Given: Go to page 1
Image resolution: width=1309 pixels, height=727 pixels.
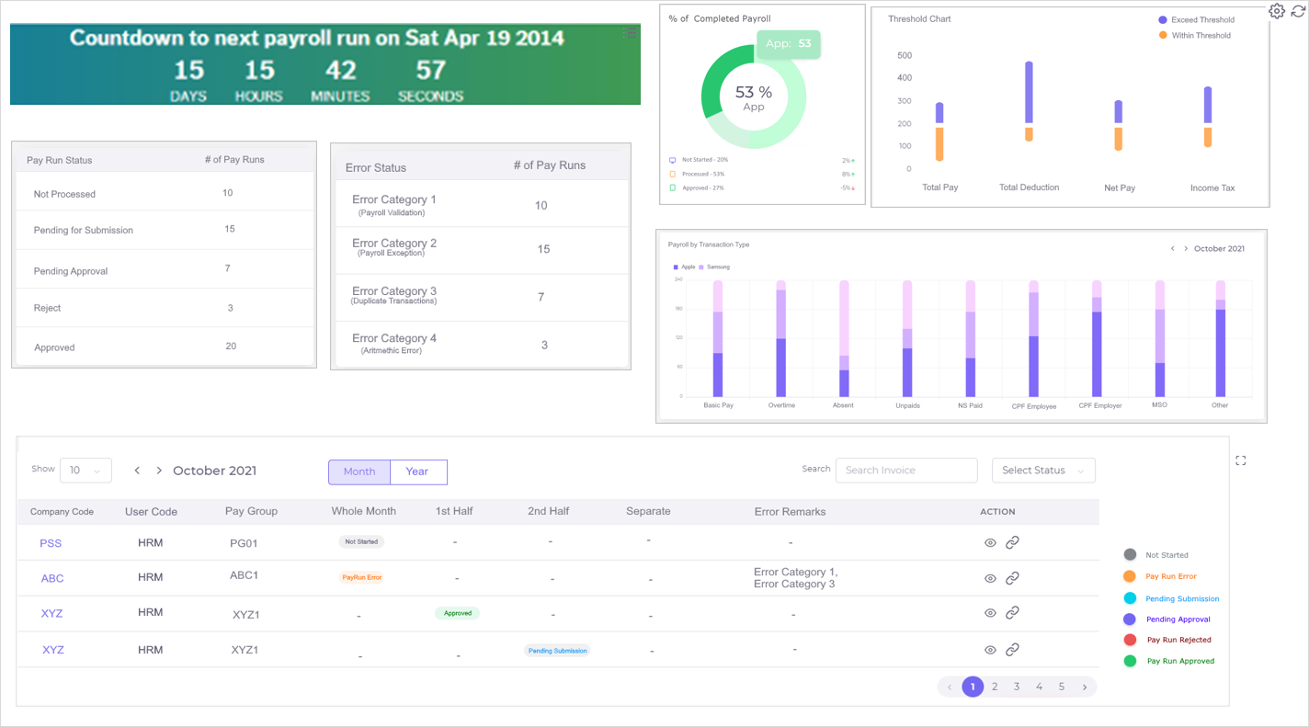Looking at the screenshot, I should [x=973, y=687].
